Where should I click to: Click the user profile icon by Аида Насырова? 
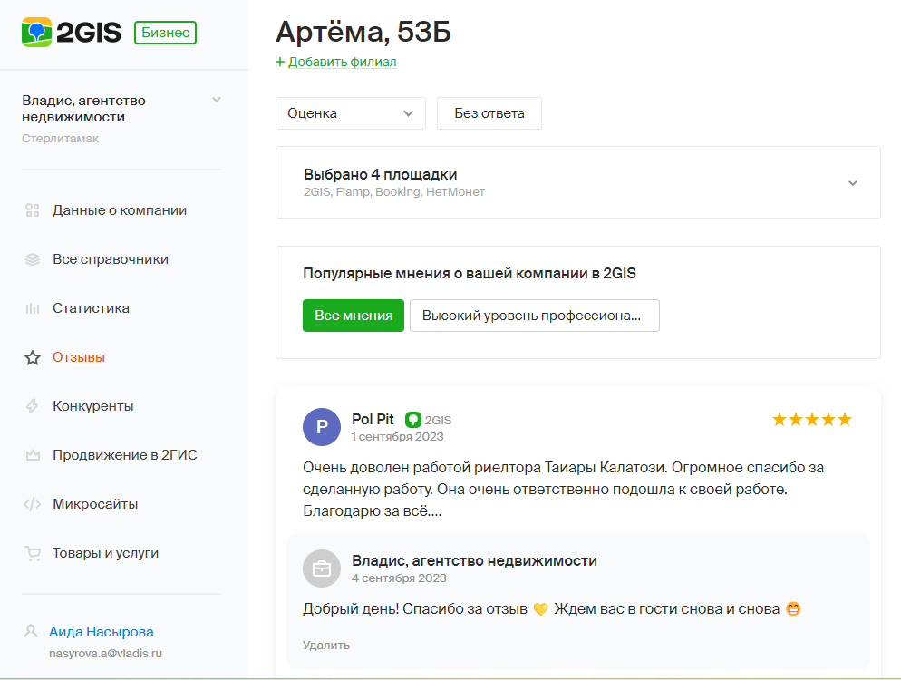coord(31,631)
